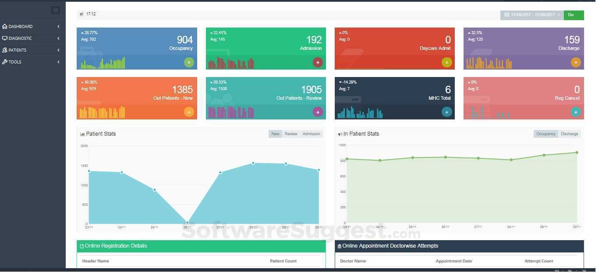Viewport: 602px width, 273px height.
Task: Click the Admission sparkline bar chart
Action: [231, 63]
